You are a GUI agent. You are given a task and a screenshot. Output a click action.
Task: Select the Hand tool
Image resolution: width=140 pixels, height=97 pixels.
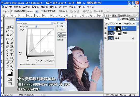click(7, 66)
